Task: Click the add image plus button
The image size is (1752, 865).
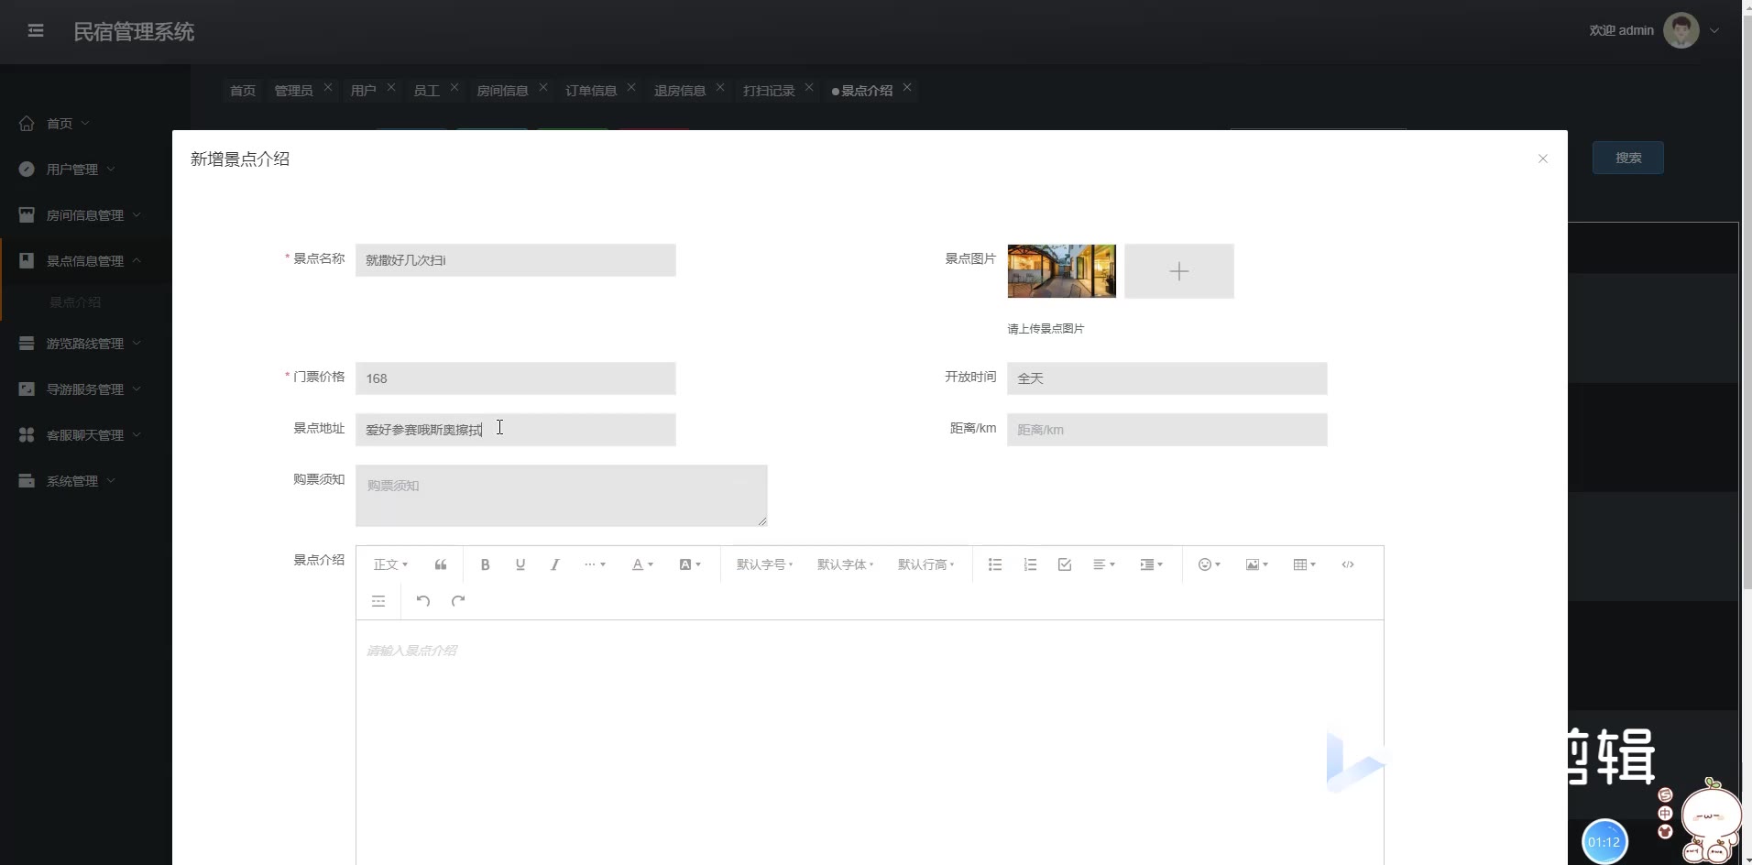Action: (x=1179, y=271)
